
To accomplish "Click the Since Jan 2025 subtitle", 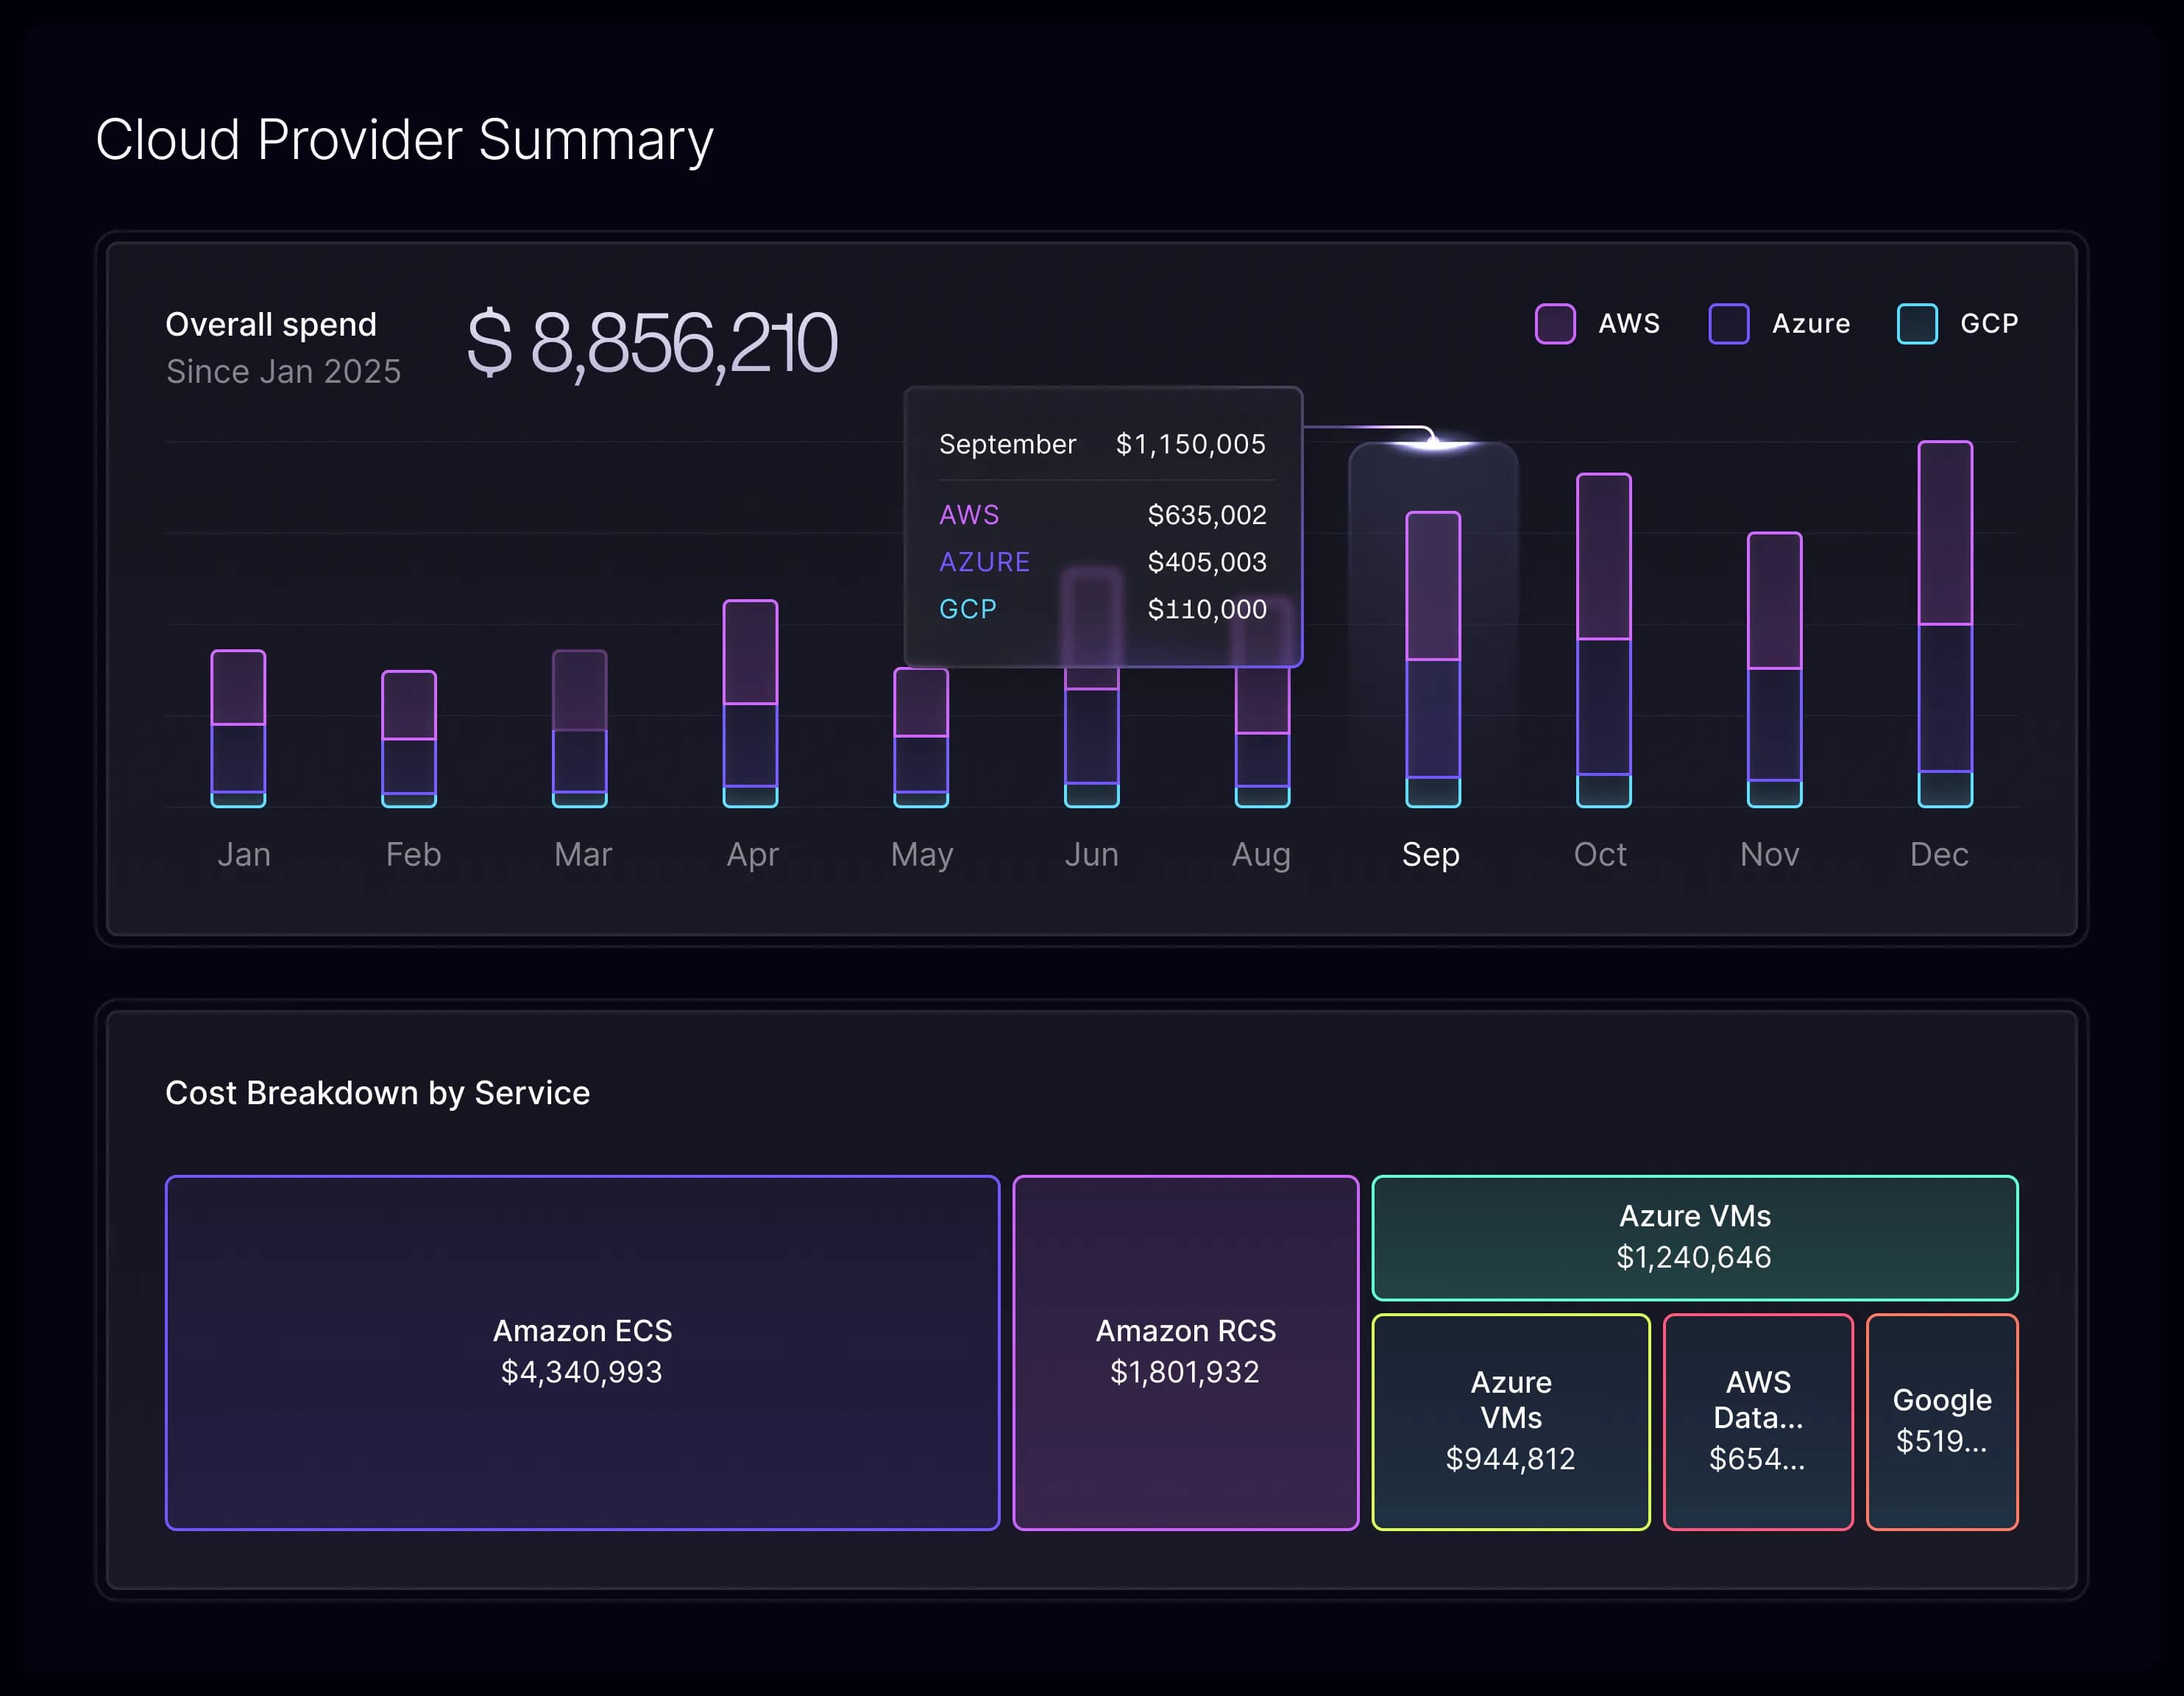I will coord(283,371).
